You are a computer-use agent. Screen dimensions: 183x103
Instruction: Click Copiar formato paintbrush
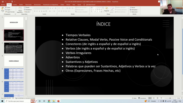(x=10, y=12)
